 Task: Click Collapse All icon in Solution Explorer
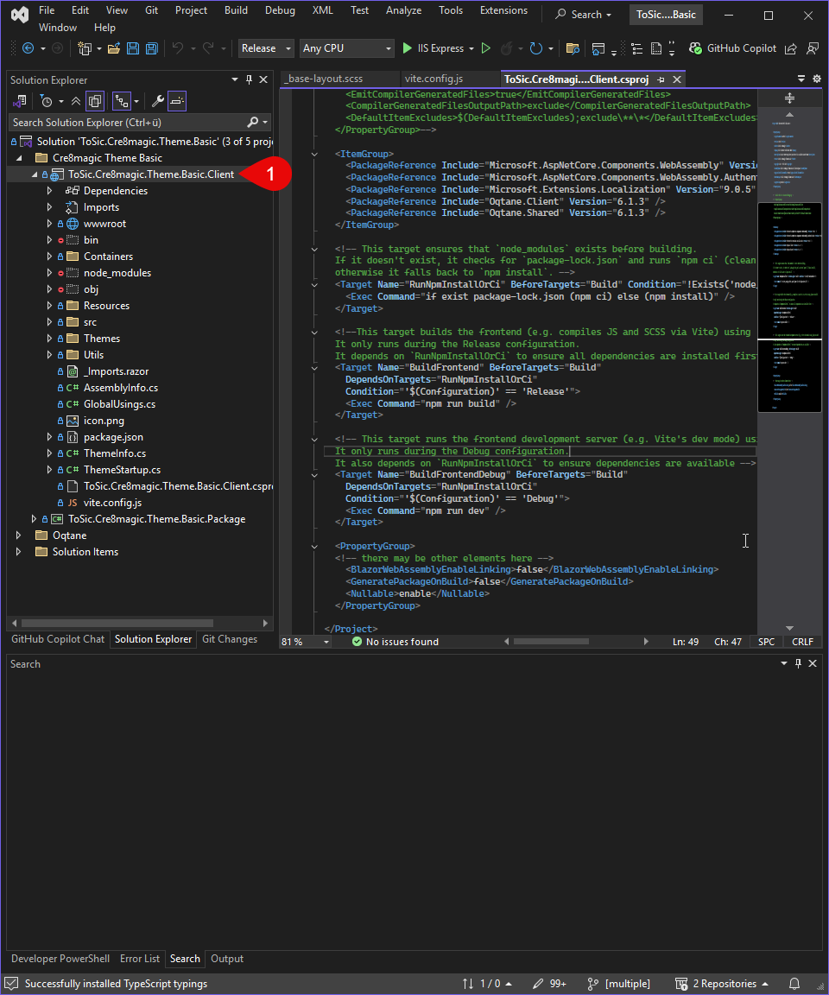[76, 101]
